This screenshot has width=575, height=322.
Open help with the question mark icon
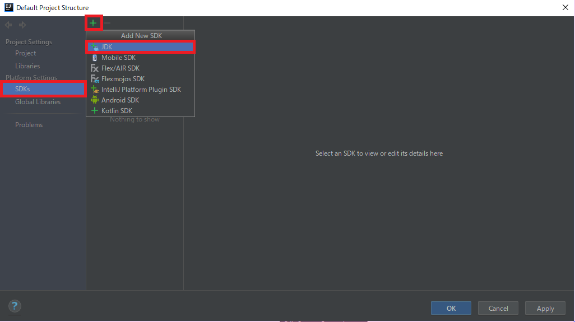pos(15,306)
